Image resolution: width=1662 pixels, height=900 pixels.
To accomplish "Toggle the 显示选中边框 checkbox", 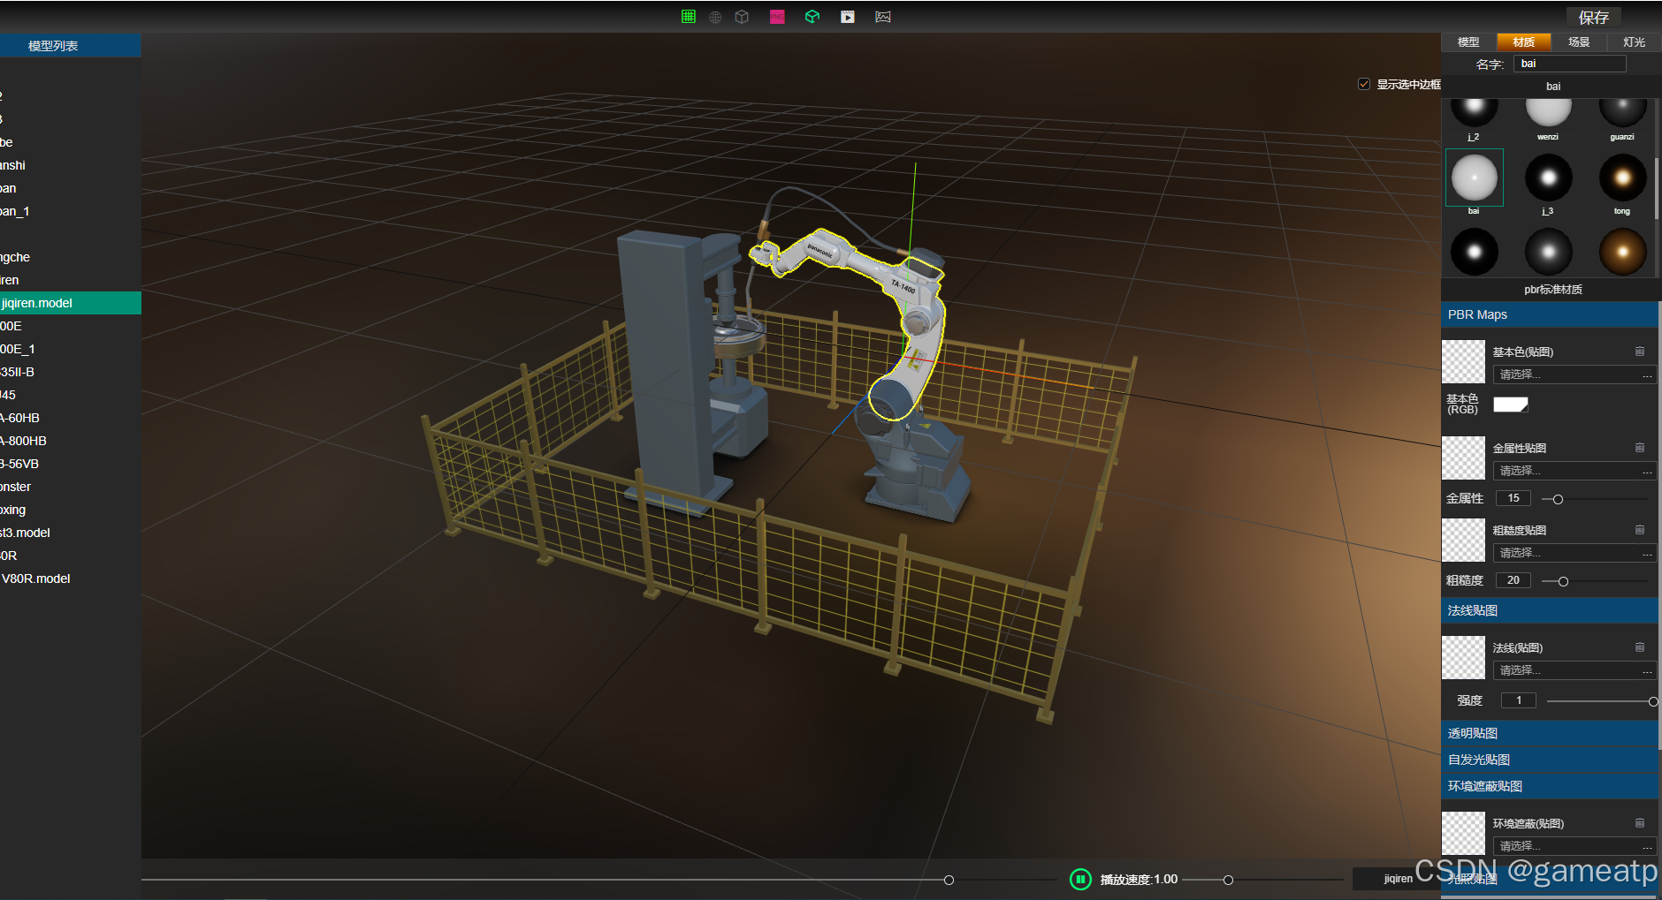I will pos(1363,83).
